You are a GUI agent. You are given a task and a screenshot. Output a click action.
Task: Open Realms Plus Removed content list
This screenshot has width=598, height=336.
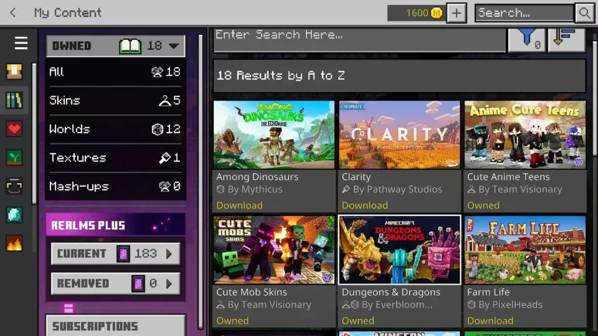[116, 283]
